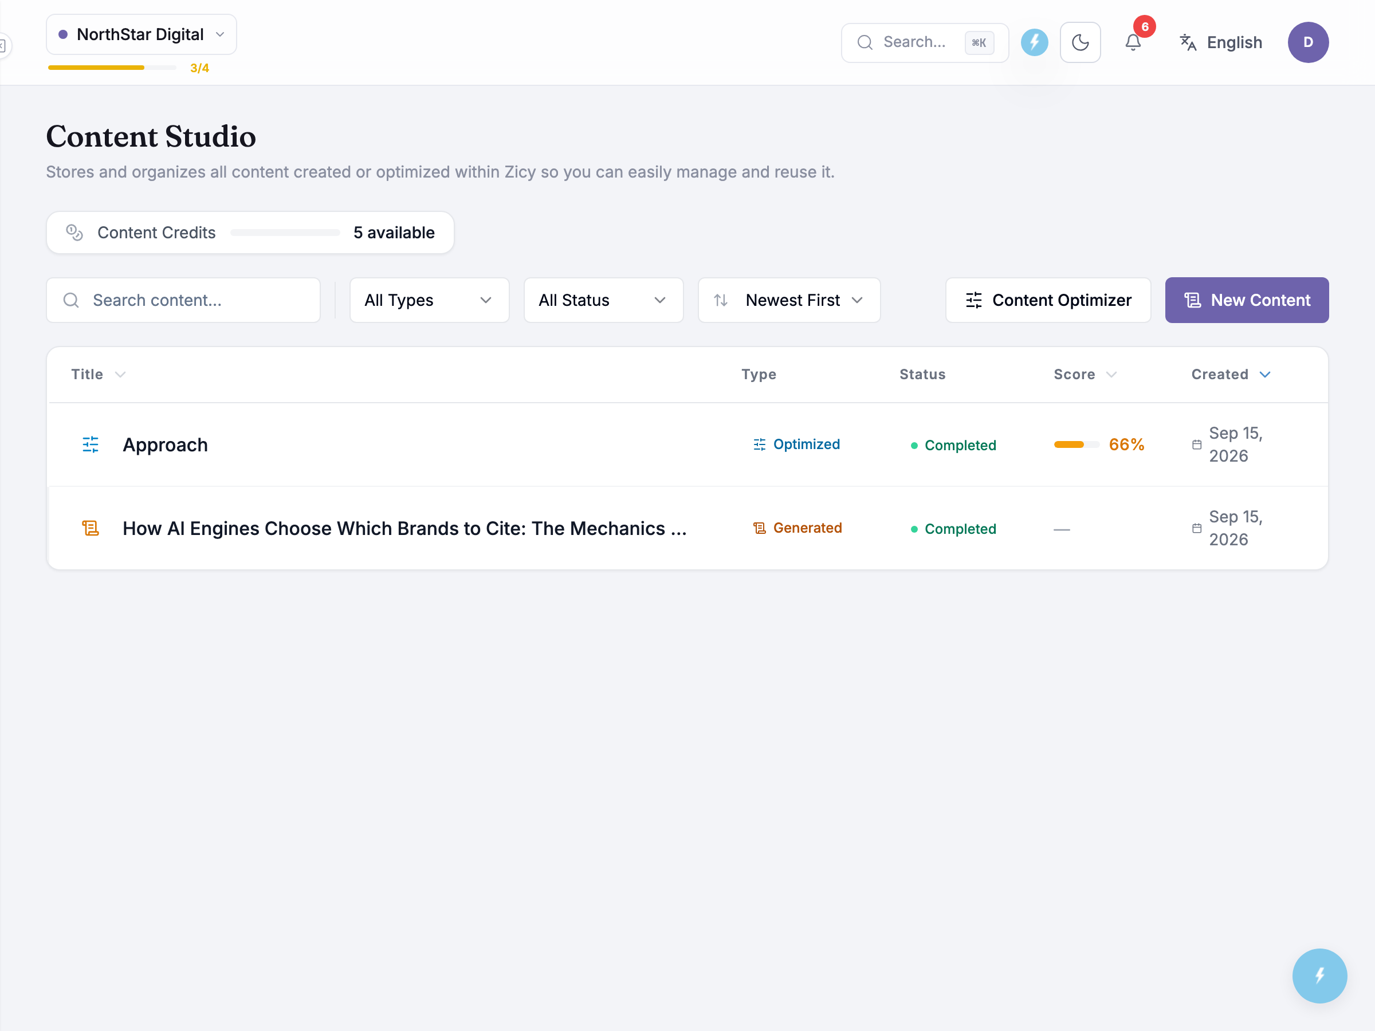Image resolution: width=1375 pixels, height=1031 pixels.
Task: Click Optimized type badge in Approach row
Action: click(796, 444)
